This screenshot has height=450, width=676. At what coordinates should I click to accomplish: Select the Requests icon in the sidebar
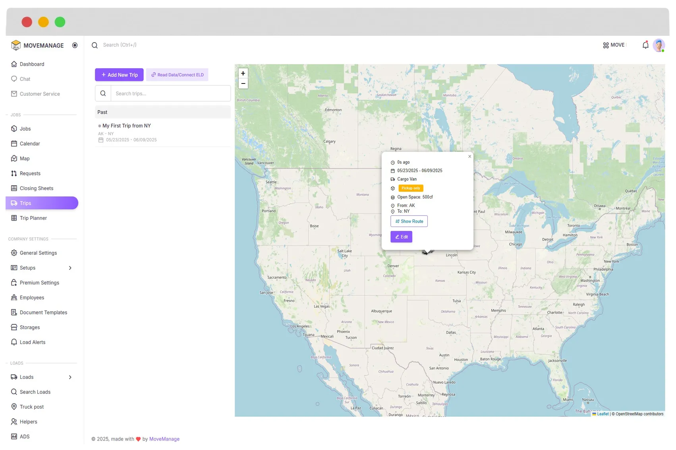(14, 173)
